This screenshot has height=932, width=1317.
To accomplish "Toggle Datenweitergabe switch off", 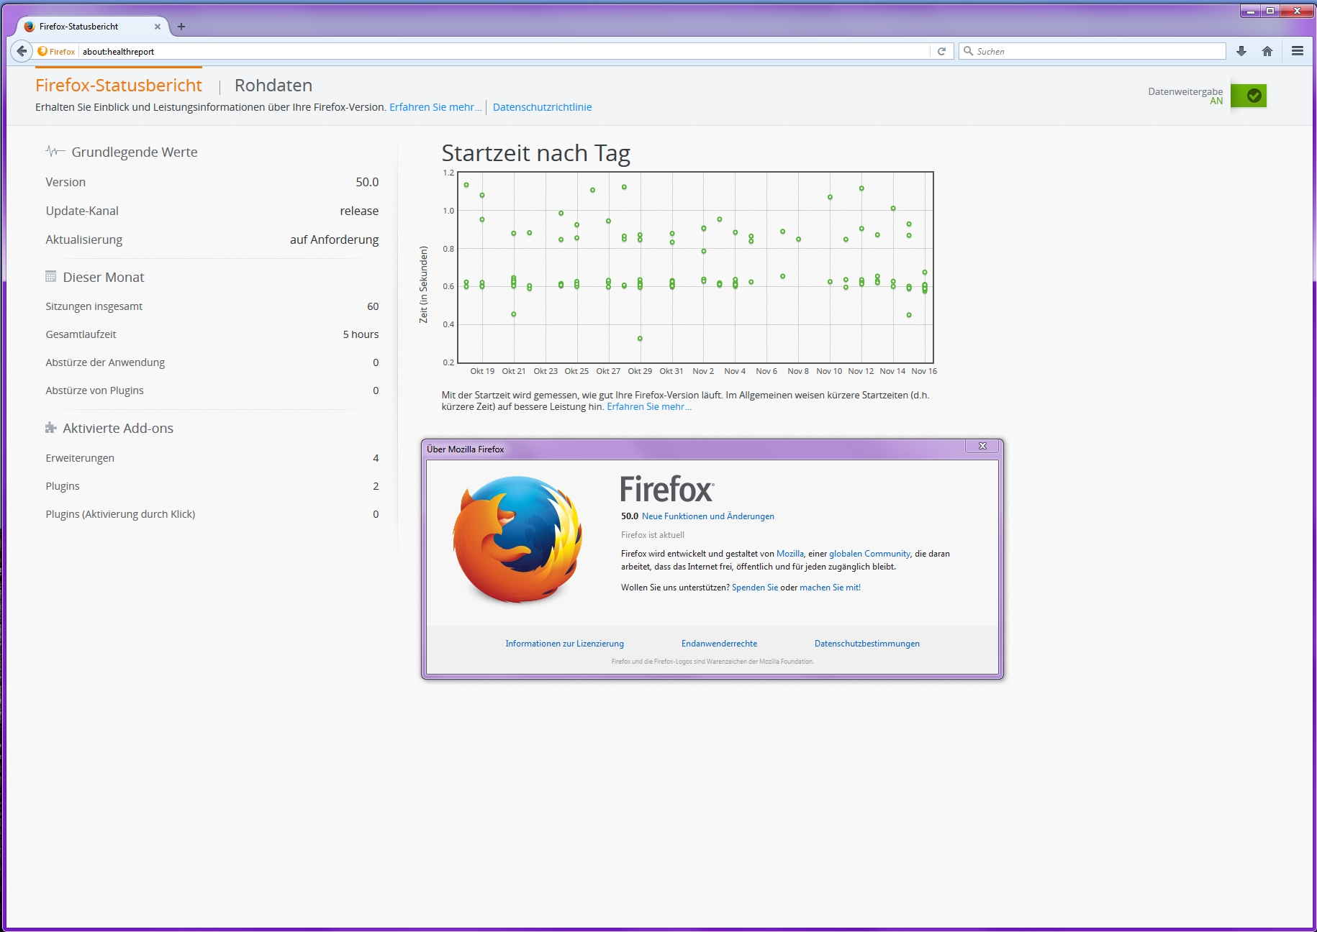I will tap(1249, 96).
